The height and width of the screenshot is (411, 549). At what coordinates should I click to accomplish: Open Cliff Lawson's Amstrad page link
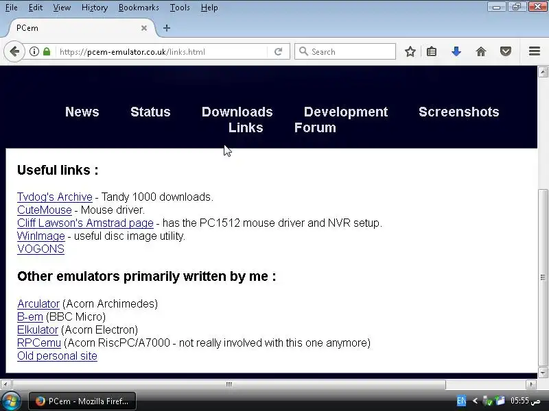click(85, 223)
